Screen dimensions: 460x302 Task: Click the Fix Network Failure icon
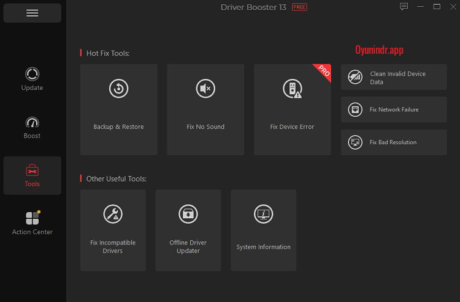(x=355, y=109)
